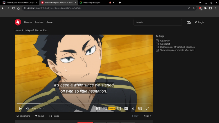Open the Extensions puzzle menu
The width and height of the screenshot is (219, 123).
click(x=205, y=8)
